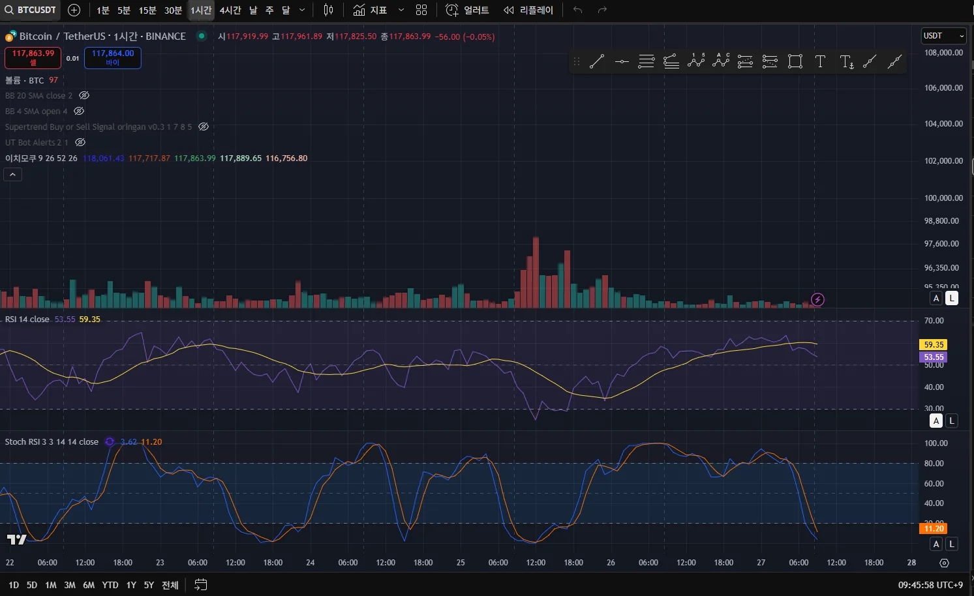Toggle visibility of UT Bot Alerts

pyautogui.click(x=80, y=143)
